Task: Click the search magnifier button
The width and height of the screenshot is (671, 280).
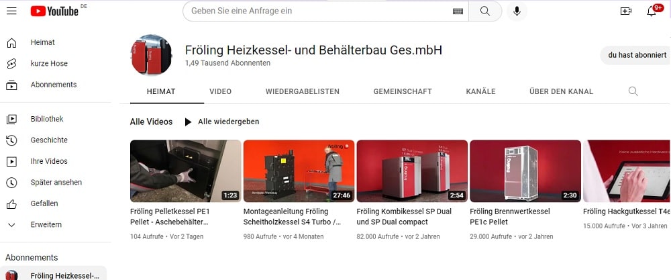Action: pyautogui.click(x=485, y=11)
